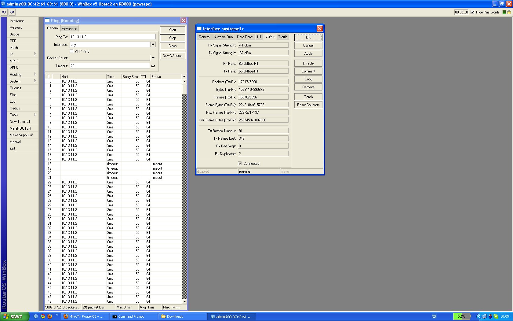Open the column selector dropdown in ping table

point(184,76)
